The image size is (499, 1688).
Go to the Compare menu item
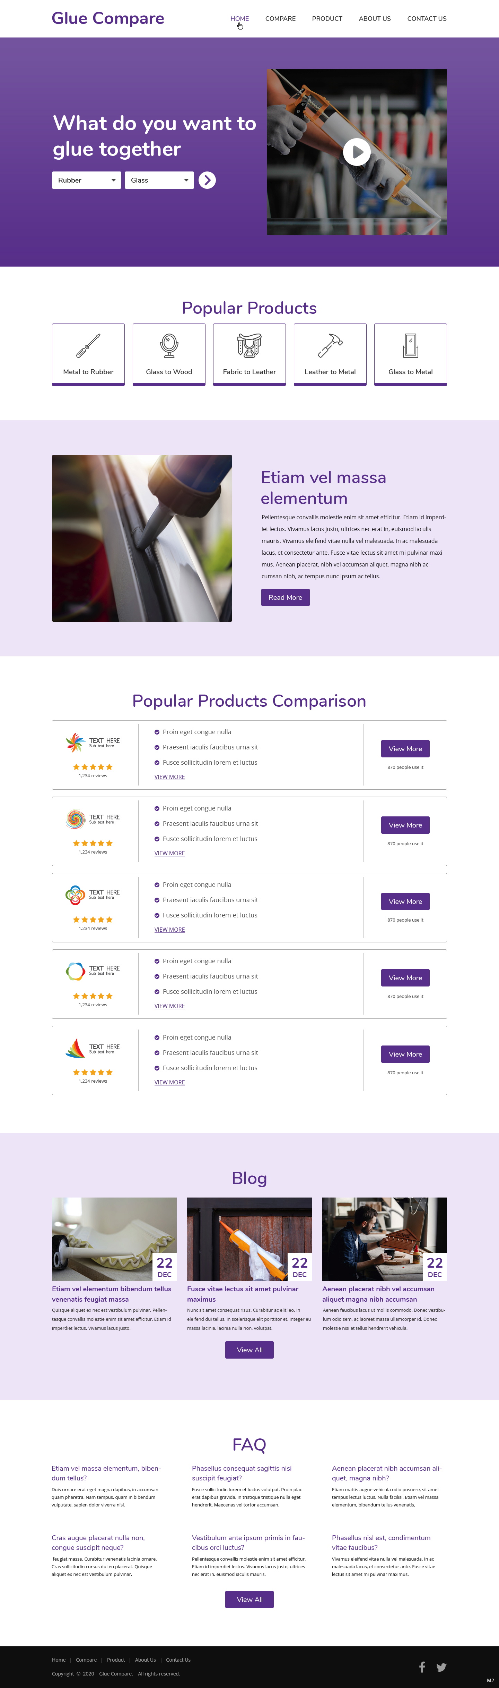pos(280,19)
